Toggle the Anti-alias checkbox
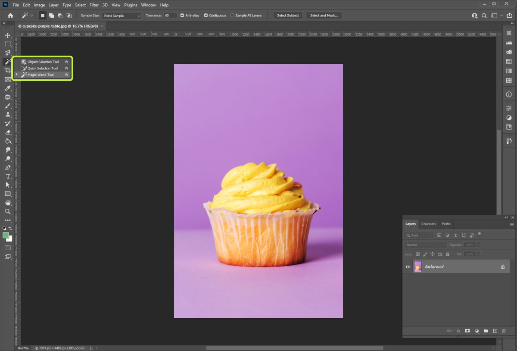 (x=182, y=16)
